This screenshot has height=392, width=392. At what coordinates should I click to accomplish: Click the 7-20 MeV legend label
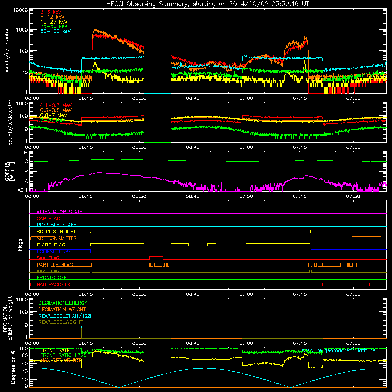52,120
